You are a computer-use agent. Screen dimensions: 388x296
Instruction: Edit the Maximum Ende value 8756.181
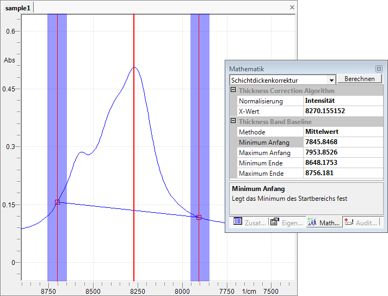tap(342, 174)
